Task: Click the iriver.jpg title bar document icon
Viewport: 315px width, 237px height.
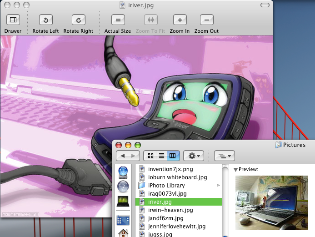Action: coord(122,5)
